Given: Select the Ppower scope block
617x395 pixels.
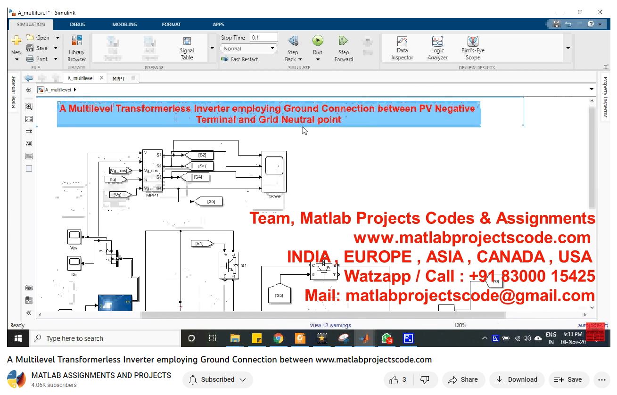Looking at the screenshot, I should tap(274, 171).
